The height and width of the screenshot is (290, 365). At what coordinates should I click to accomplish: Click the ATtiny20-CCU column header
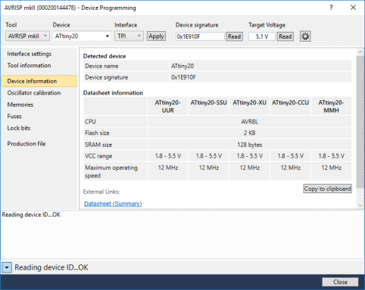(290, 106)
